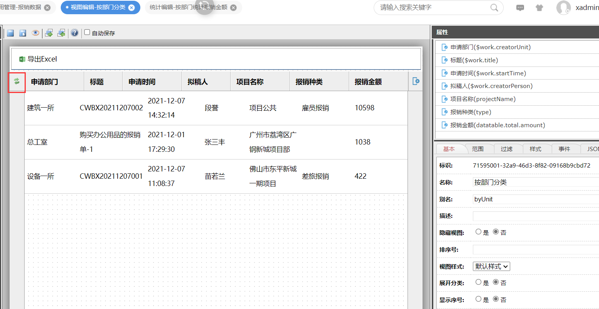Click the green arrows icon left of 申请部门 header
Image resolution: width=599 pixels, height=309 pixels.
(17, 81)
